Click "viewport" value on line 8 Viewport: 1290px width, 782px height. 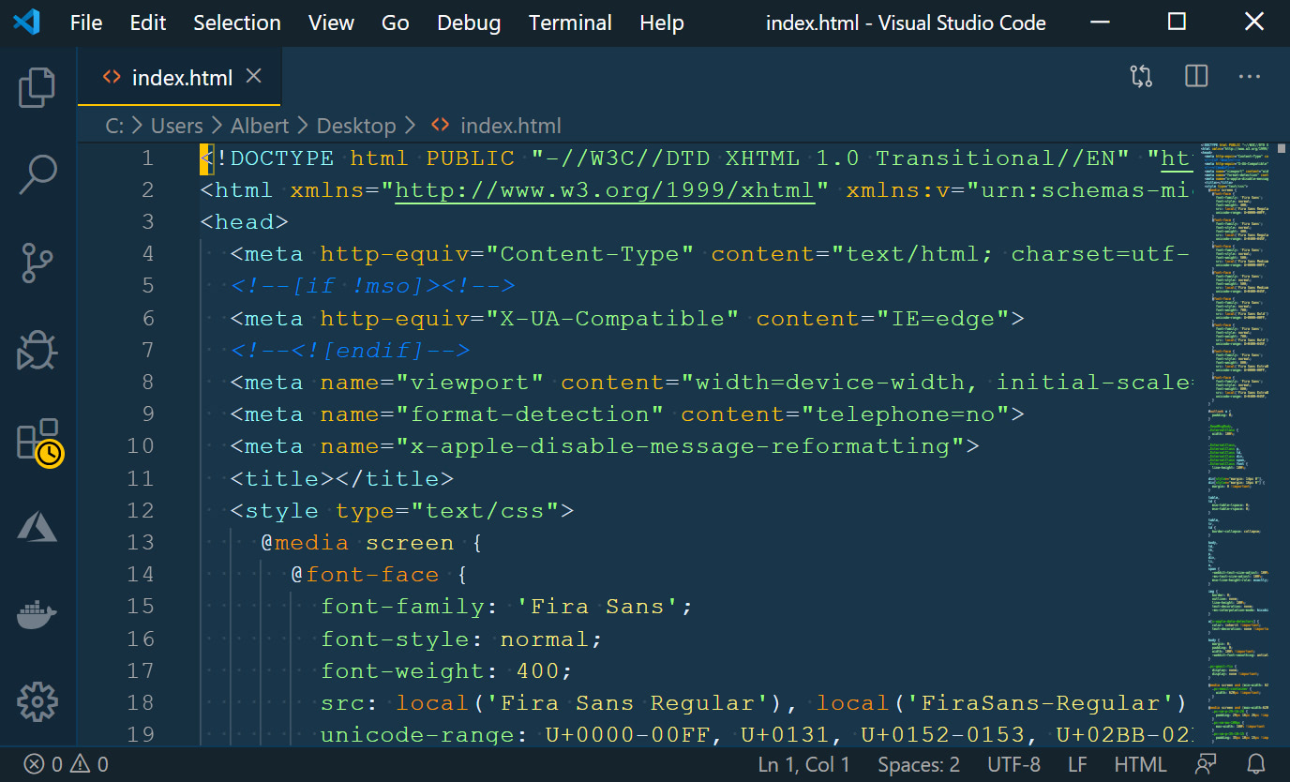470,383
